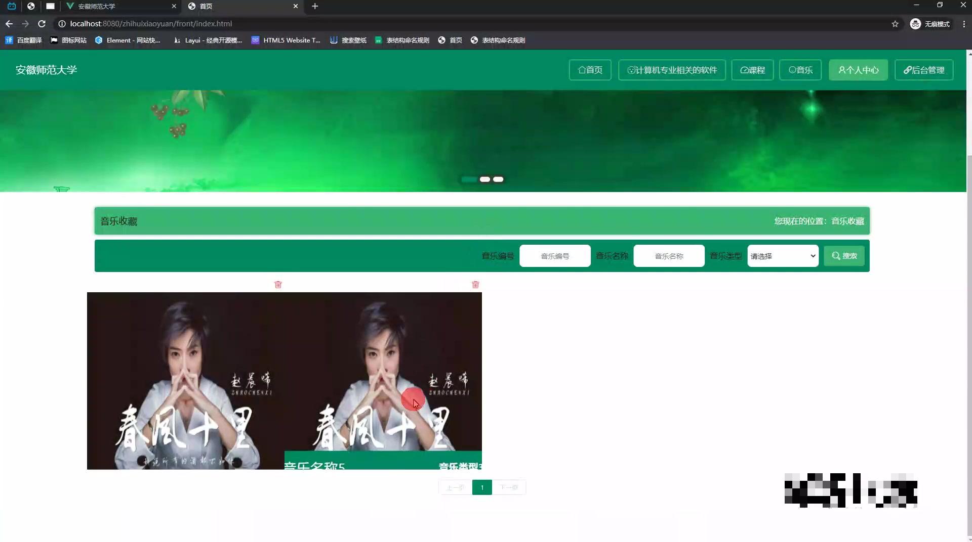Screen dimensions: 972x542
Task: Focus the 音乐编号 search field
Action: point(555,256)
